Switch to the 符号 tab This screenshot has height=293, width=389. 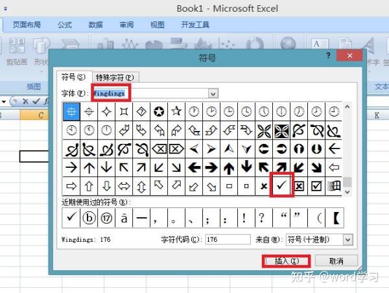tap(74, 77)
